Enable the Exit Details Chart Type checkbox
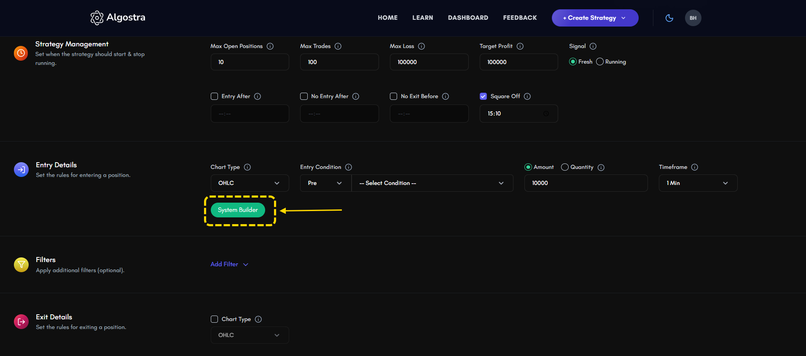This screenshot has height=356, width=806. [x=214, y=319]
